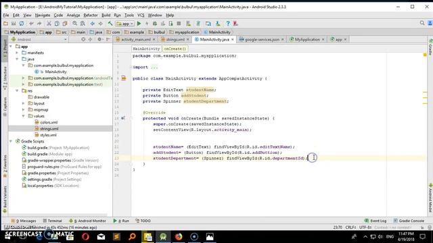Run the app with the green play icon
Screen dimensions: 433x243
(x=139, y=24)
